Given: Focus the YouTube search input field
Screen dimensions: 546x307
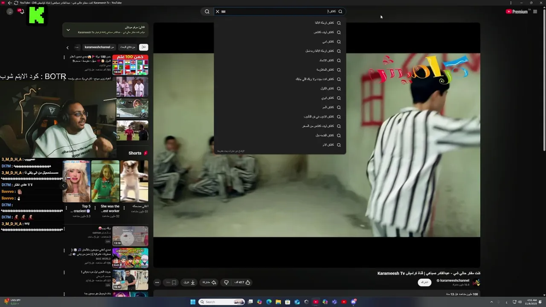Looking at the screenshot, I should tap(279, 12).
